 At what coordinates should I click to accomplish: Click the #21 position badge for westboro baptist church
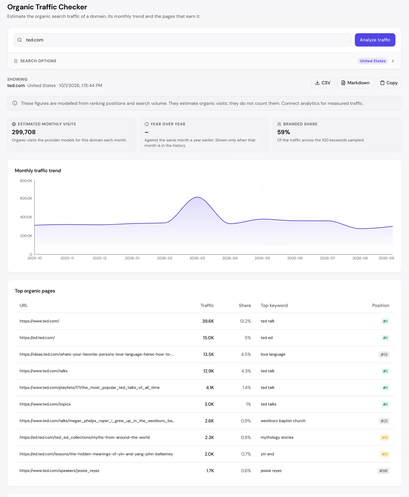tap(384, 421)
